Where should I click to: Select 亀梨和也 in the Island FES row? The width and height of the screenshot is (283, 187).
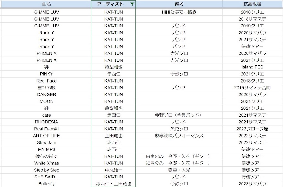[x=114, y=67]
